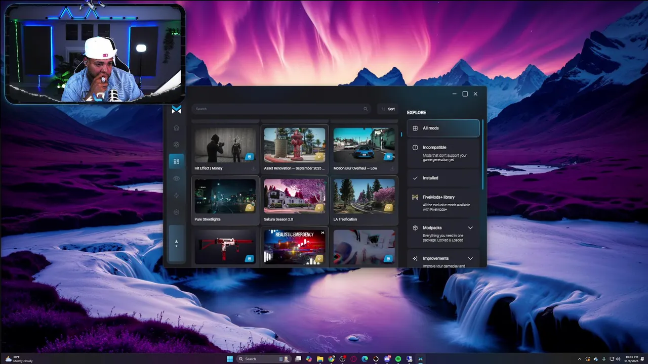
Task: Click the mod list scrollbar thumb
Action: point(402,134)
